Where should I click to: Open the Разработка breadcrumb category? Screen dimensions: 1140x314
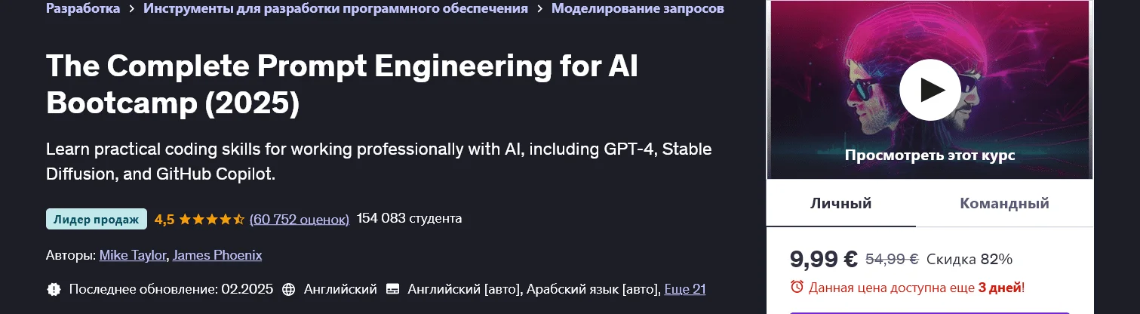tap(82, 9)
